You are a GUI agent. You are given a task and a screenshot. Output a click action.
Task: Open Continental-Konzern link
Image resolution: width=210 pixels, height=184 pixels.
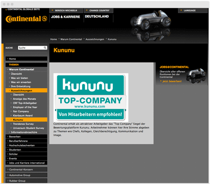tap(26, 170)
